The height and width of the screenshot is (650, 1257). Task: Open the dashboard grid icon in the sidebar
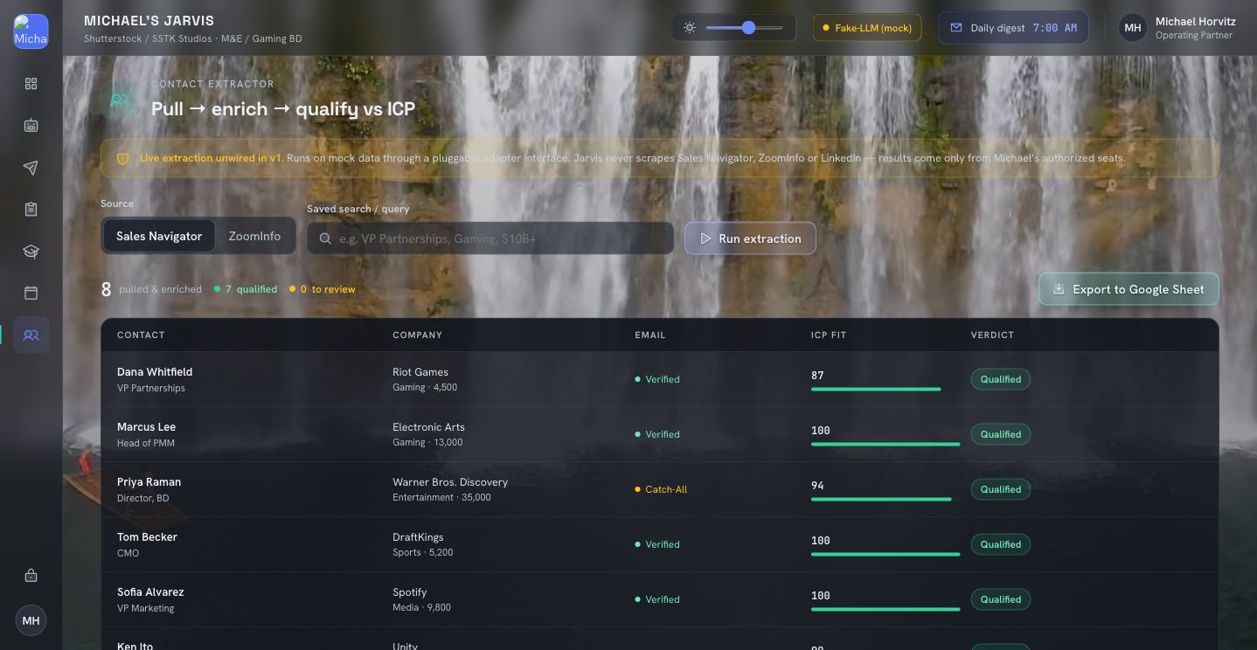[x=31, y=84]
